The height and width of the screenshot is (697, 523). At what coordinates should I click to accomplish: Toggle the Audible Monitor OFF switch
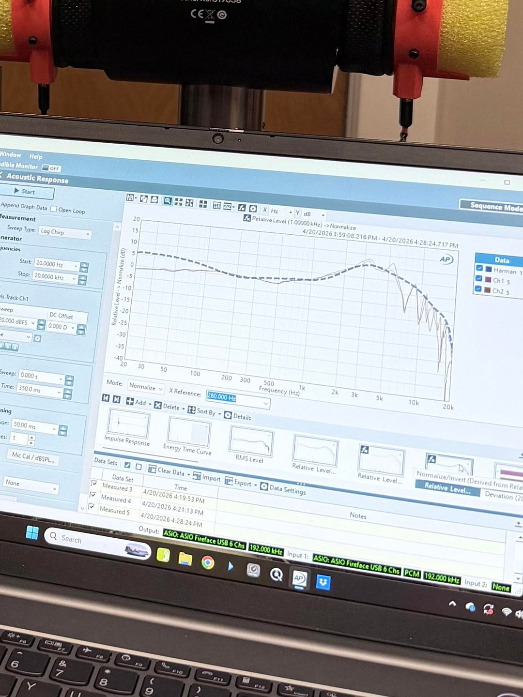[51, 168]
